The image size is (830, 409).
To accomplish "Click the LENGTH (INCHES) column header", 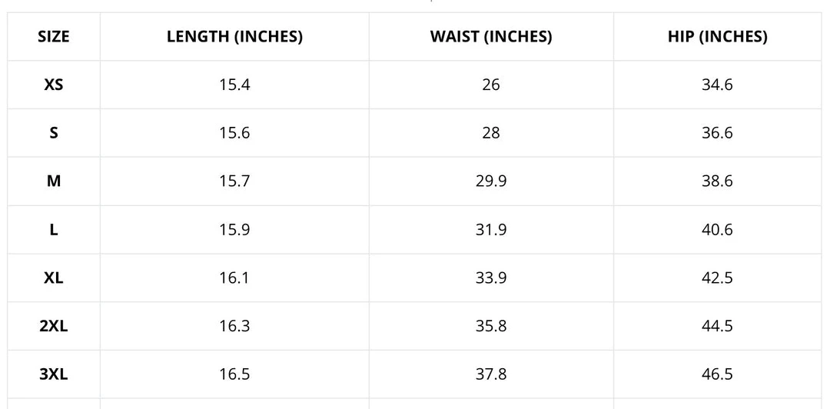I will (x=234, y=37).
